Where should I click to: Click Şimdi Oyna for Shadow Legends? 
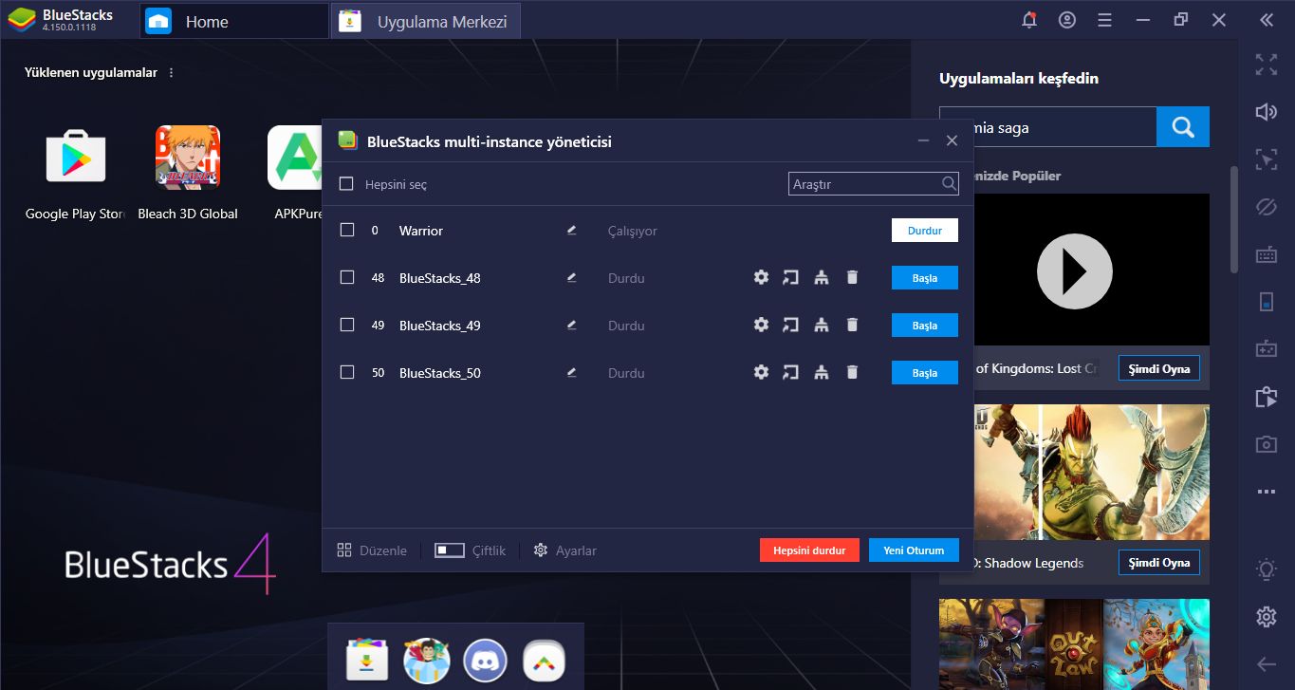(1158, 562)
